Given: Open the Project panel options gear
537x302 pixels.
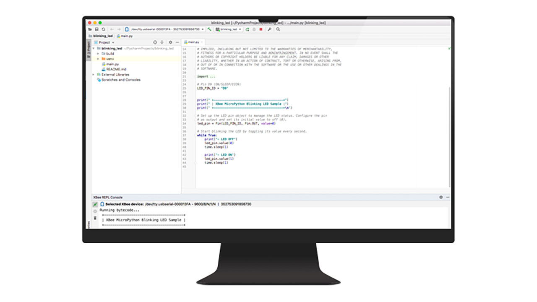Looking at the screenshot, I should 170,42.
